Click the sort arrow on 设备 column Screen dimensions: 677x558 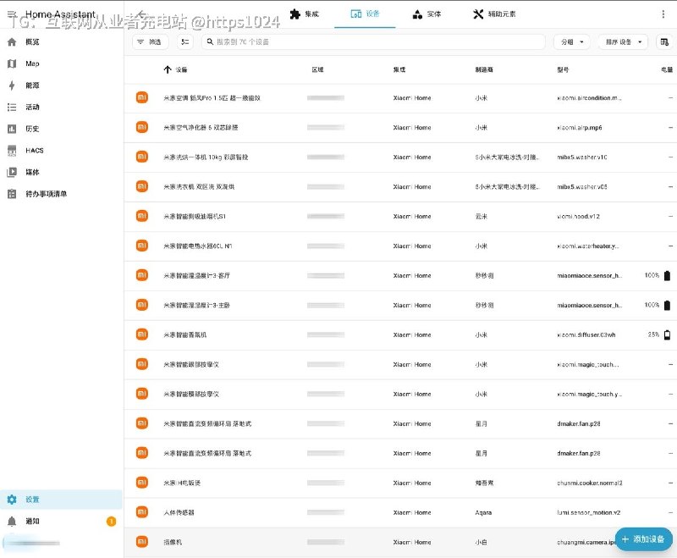[x=168, y=69]
